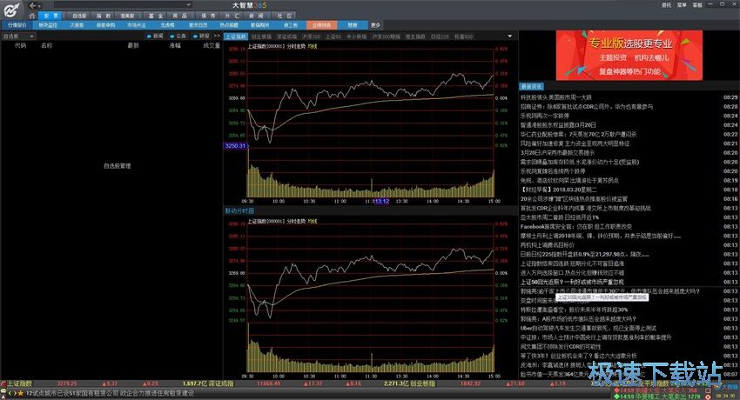This screenshot has height=400, width=740.
Task: Sort by 名称 column header
Action: pos(46,46)
